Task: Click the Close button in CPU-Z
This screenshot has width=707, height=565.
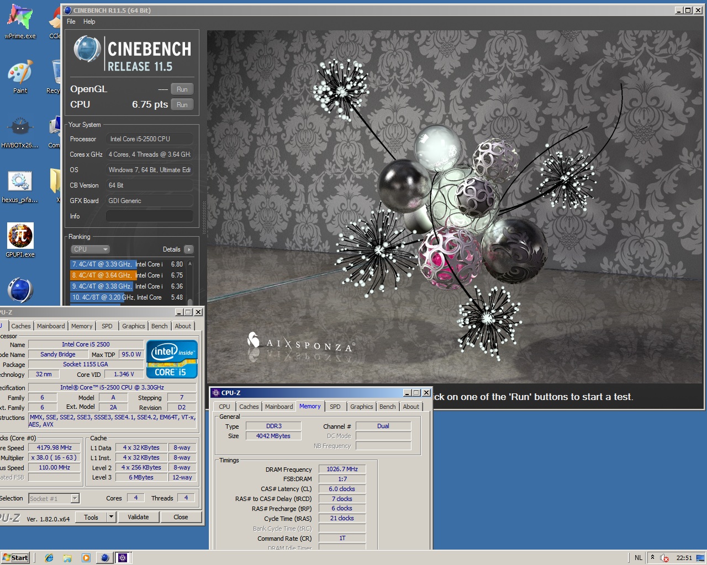Action: 181,517
